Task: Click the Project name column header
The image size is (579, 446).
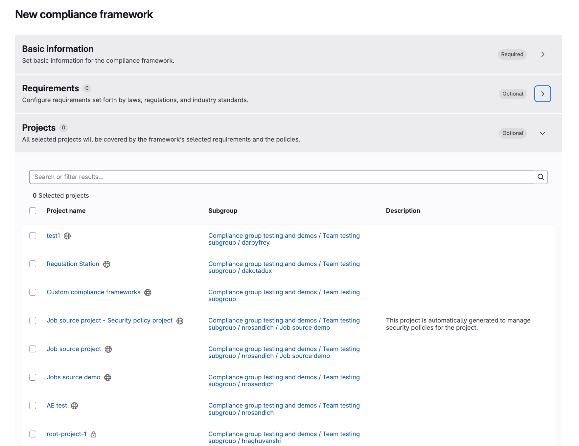Action: (66, 211)
